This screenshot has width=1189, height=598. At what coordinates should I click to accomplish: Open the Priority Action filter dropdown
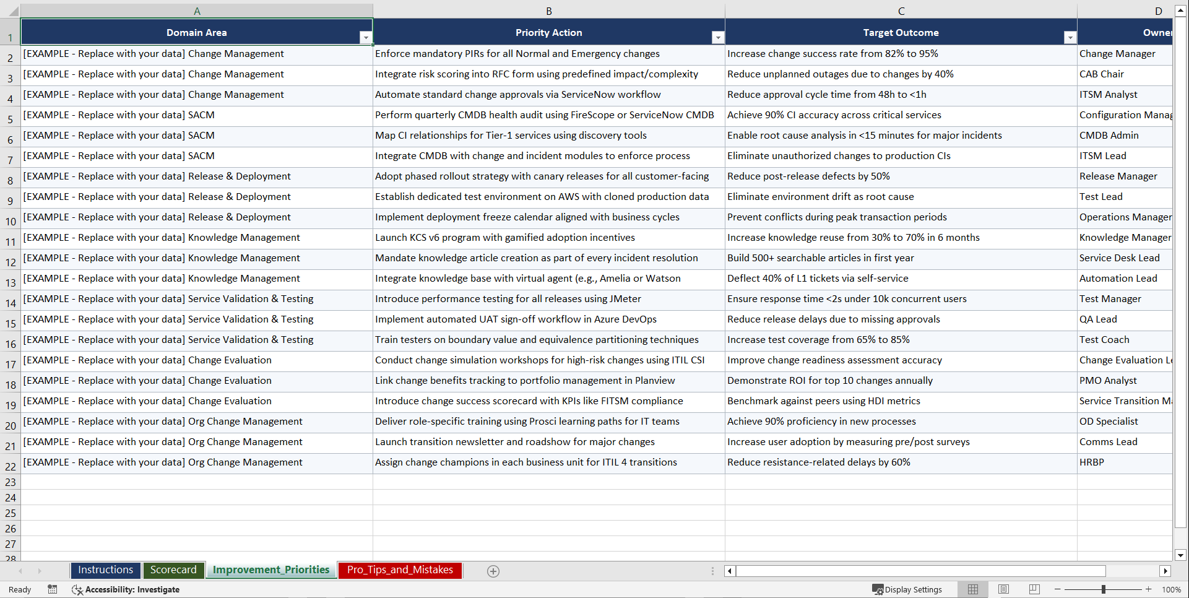coord(718,37)
